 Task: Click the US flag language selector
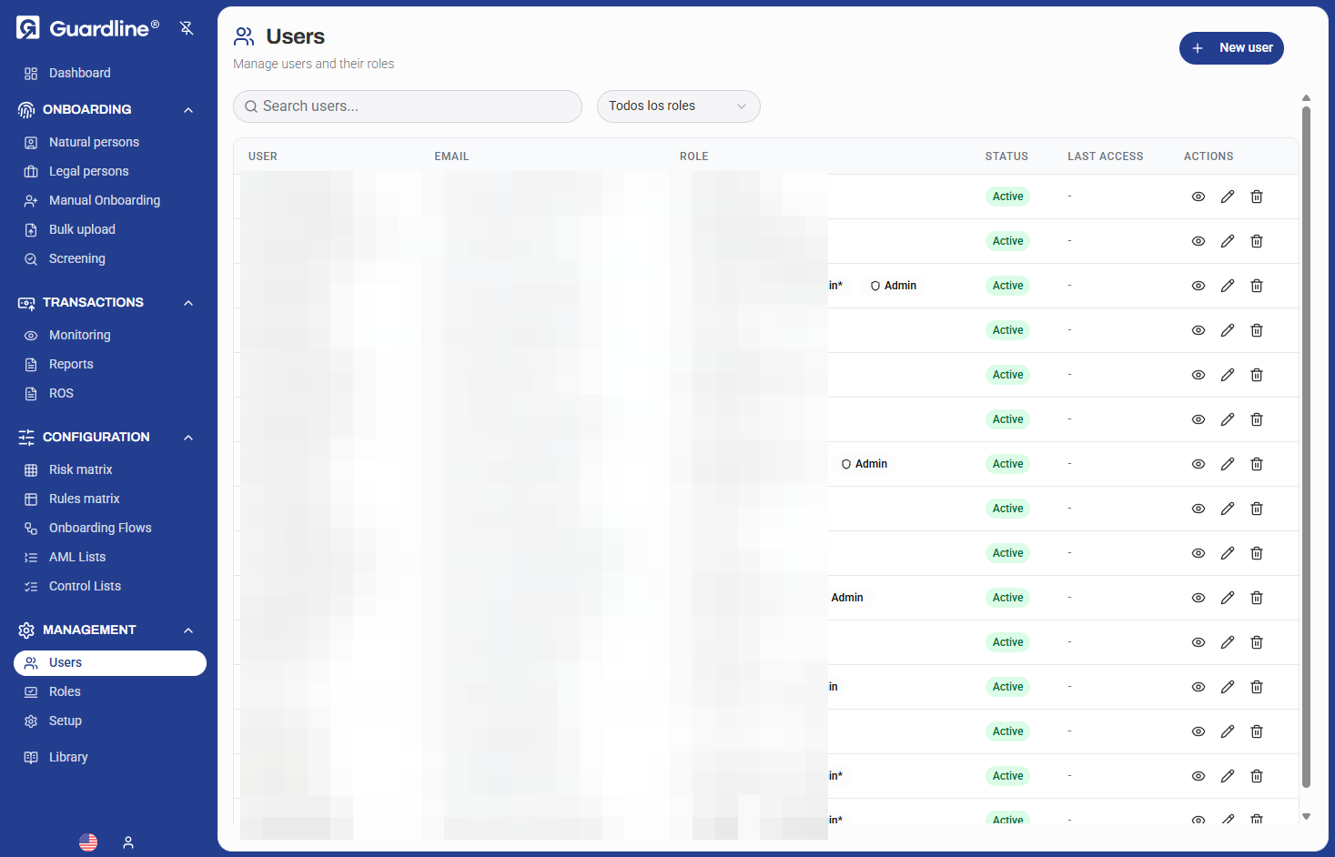click(x=87, y=842)
